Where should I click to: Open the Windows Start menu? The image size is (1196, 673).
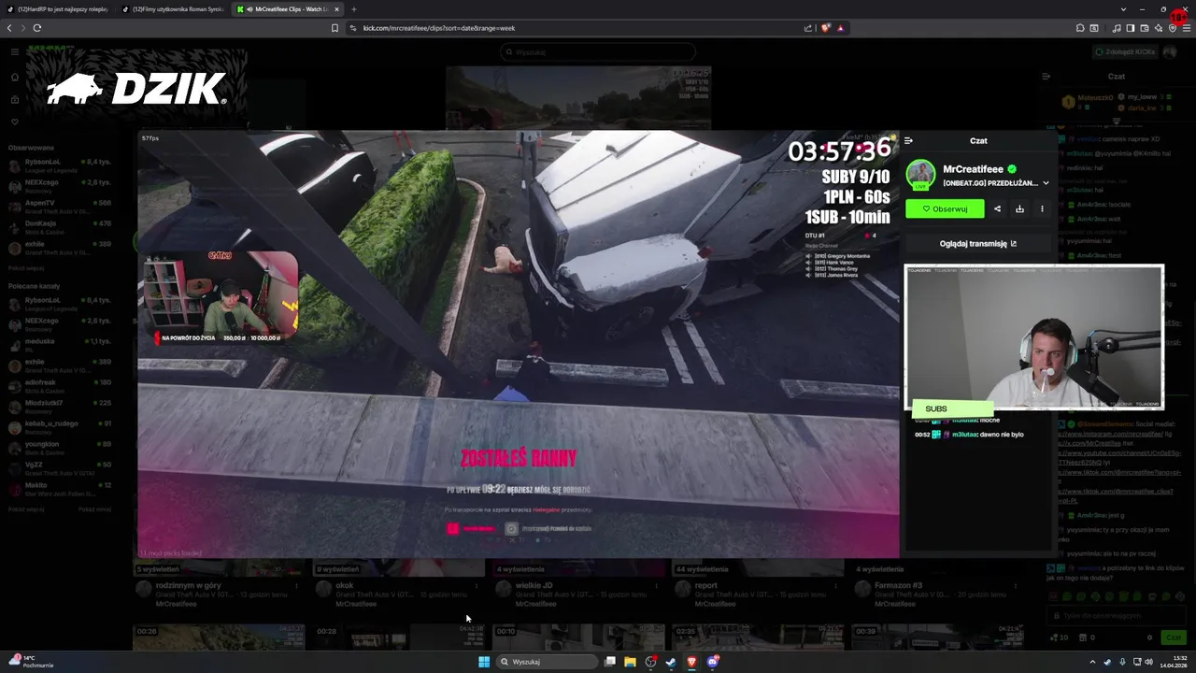[x=484, y=662]
